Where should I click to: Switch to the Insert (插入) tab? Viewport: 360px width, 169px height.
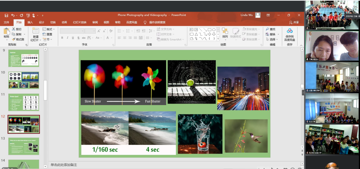pos(30,22)
